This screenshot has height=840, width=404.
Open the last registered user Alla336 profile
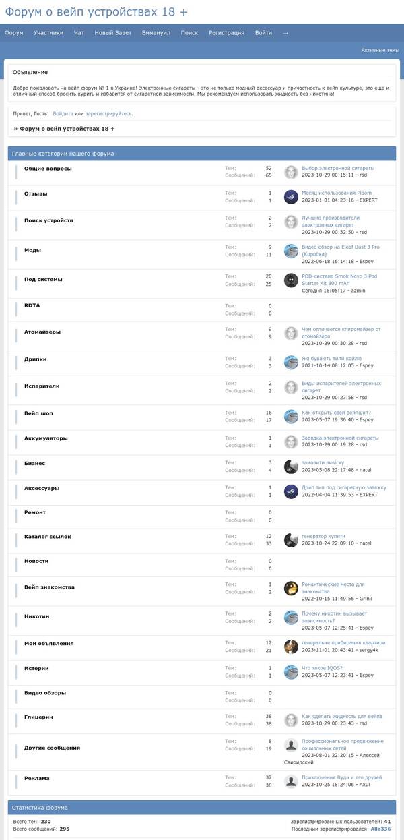coord(380,829)
